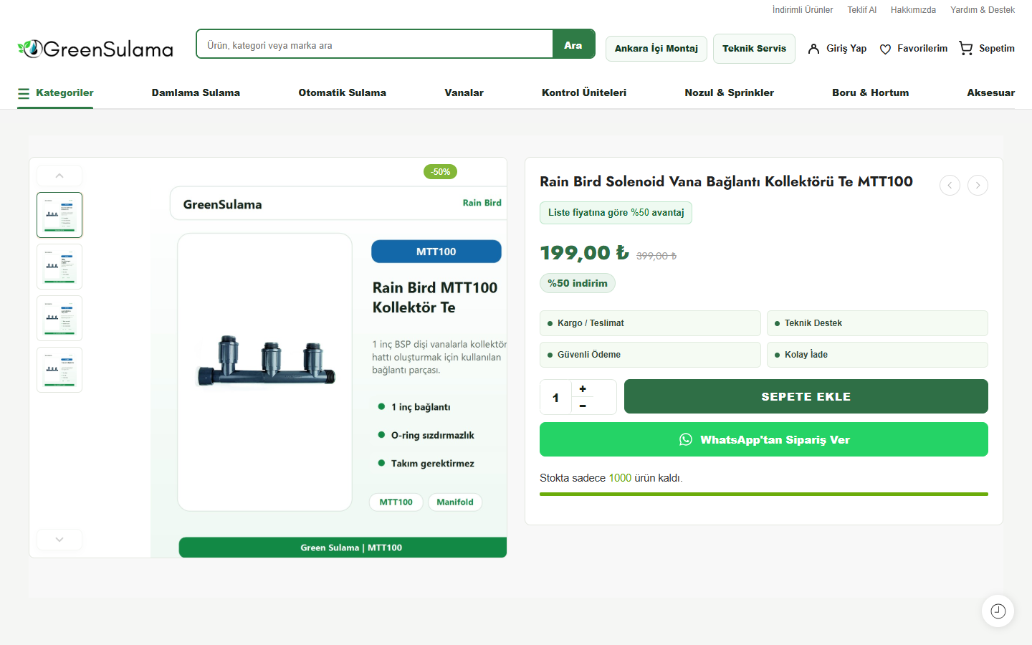Open Kategoriler hamburger menu
This screenshot has width=1032, height=645.
point(55,93)
